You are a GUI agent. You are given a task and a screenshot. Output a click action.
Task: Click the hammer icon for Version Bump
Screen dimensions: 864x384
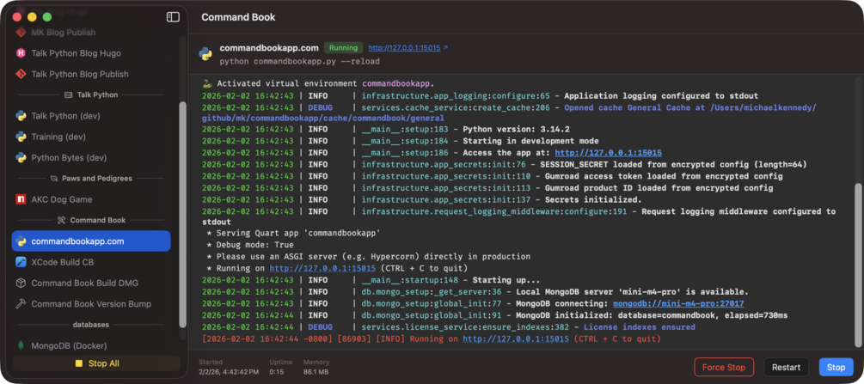21,304
